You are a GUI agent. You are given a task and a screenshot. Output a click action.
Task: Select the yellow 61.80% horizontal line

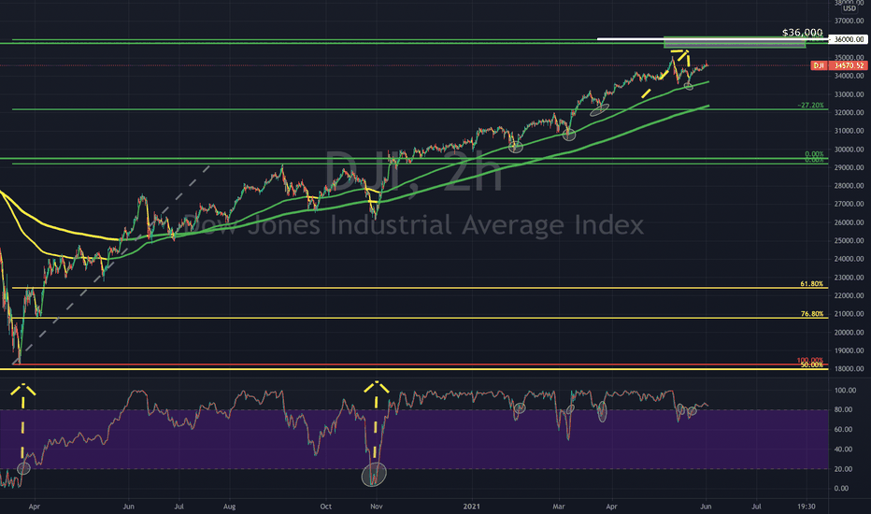click(x=420, y=288)
